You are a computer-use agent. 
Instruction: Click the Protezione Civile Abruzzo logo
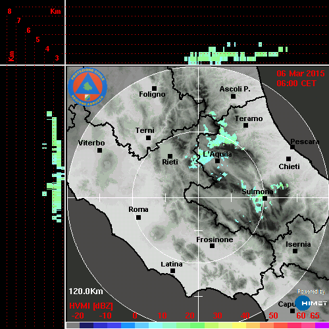88,87
